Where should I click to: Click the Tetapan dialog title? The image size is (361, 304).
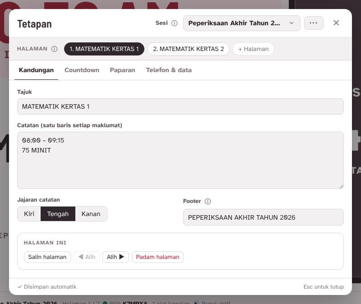pos(35,24)
